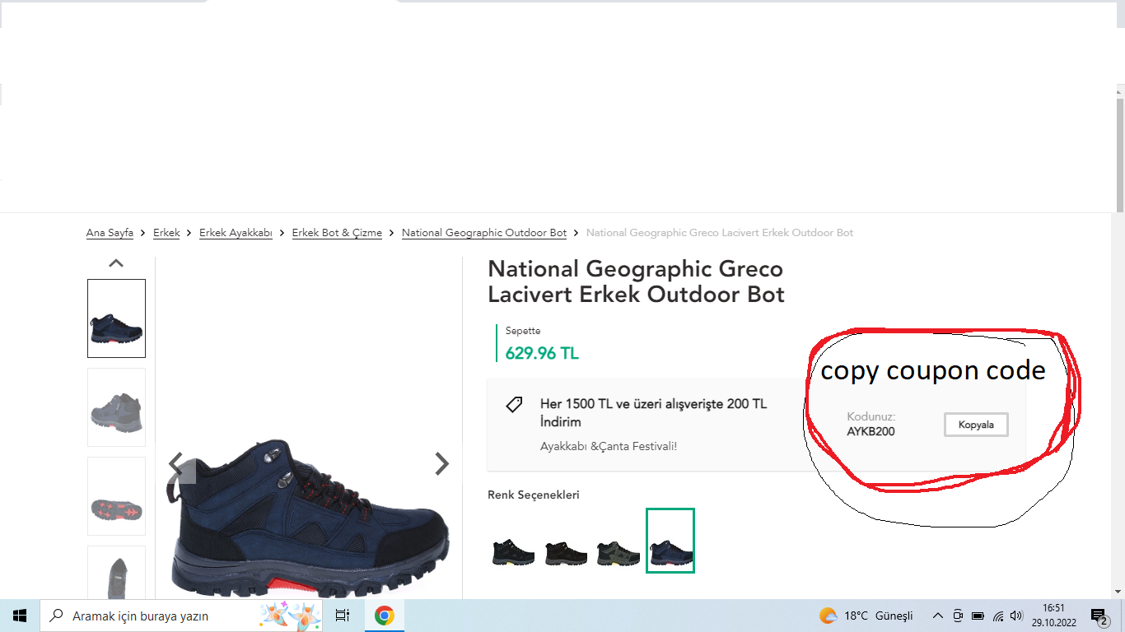Image resolution: width=1125 pixels, height=632 pixels.
Task: Click the 200 TL İndirim promotion text
Action: click(653, 413)
